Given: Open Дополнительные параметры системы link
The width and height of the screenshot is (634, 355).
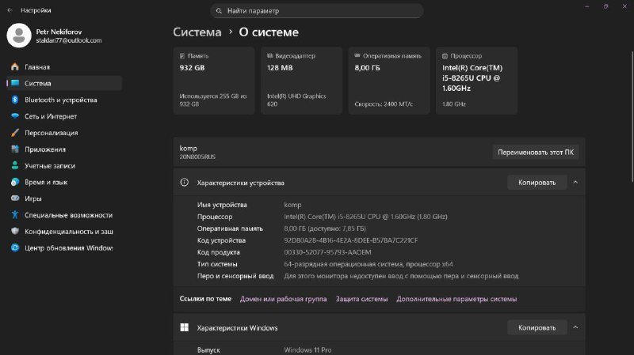Looking at the screenshot, I should pyautogui.click(x=456, y=299).
